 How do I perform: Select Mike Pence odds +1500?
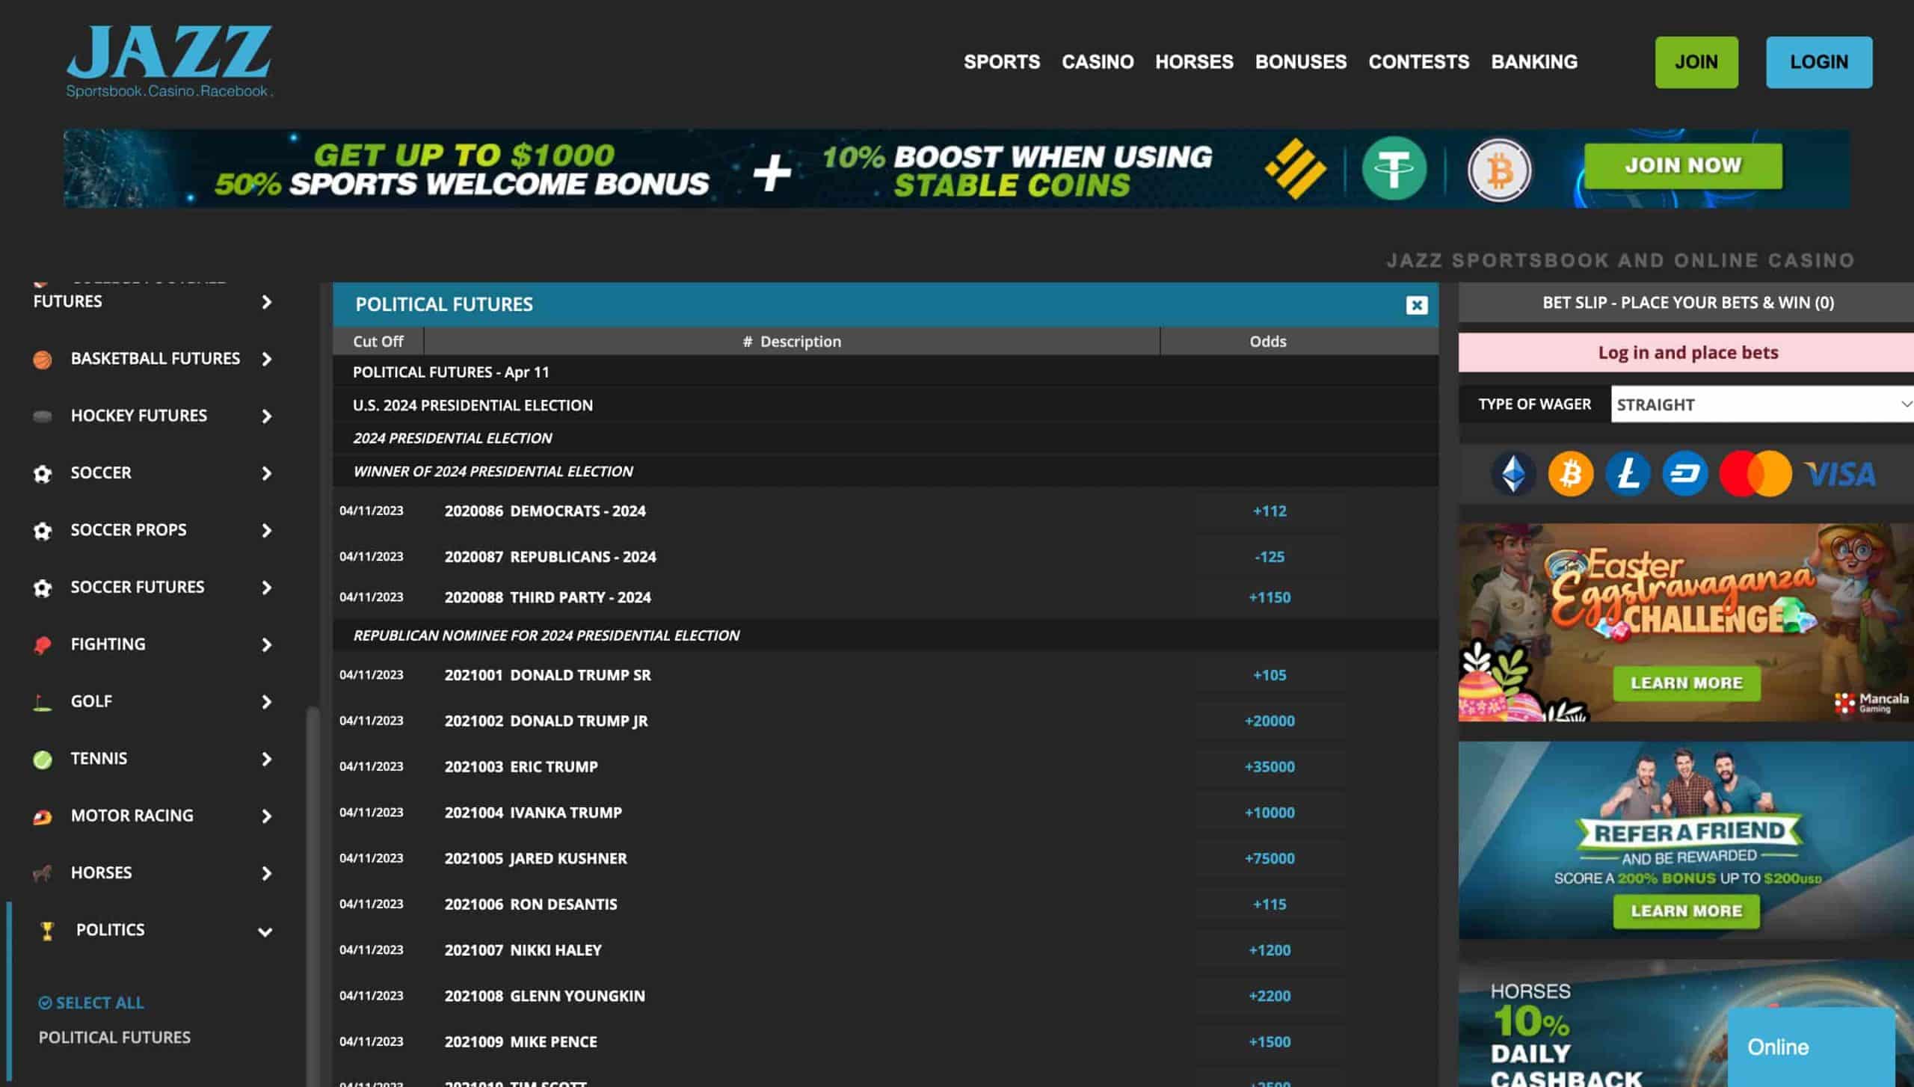click(1269, 1042)
